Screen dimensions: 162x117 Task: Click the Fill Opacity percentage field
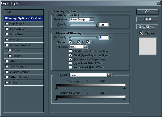[x=104, y=37]
